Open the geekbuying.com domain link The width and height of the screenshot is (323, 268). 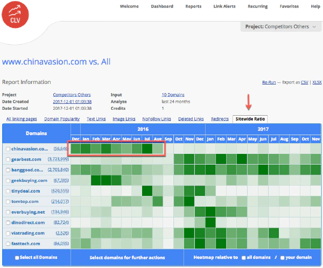29,180
